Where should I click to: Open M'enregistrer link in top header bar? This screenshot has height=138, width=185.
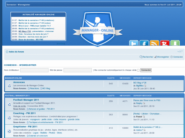(x=24, y=5)
